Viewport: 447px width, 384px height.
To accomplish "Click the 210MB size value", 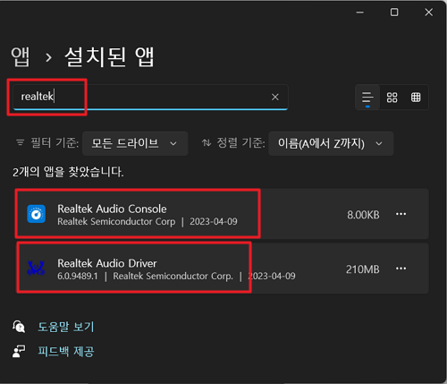I will click(363, 269).
